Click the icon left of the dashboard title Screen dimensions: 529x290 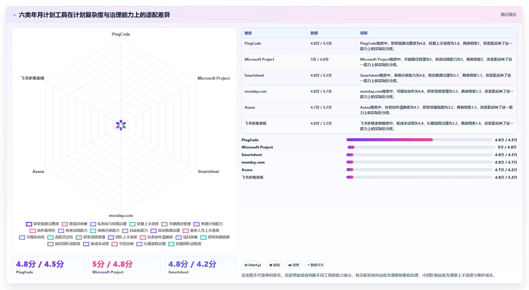(15, 15)
